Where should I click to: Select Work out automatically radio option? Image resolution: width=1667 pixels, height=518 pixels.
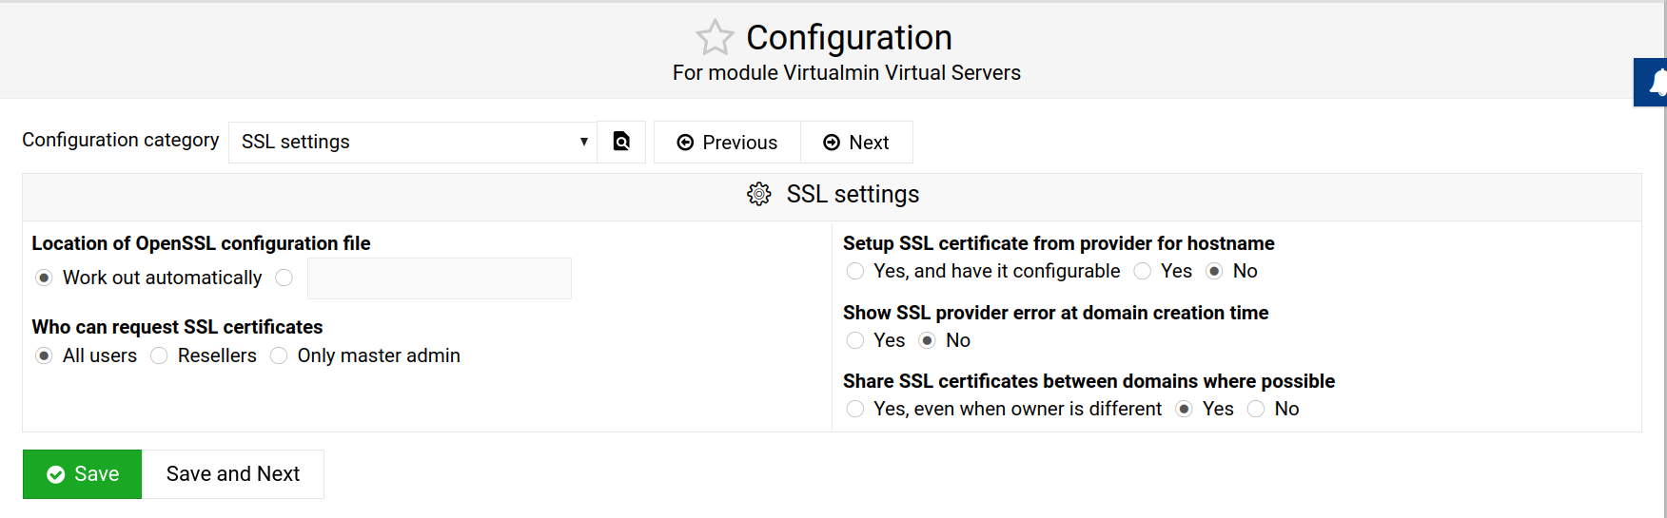coord(44,278)
